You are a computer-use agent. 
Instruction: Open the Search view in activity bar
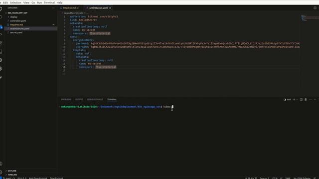[x=1, y=17]
